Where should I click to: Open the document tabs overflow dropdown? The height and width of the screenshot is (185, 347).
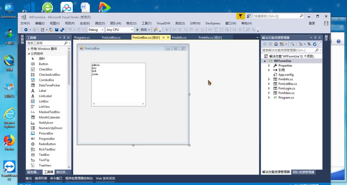point(257,37)
